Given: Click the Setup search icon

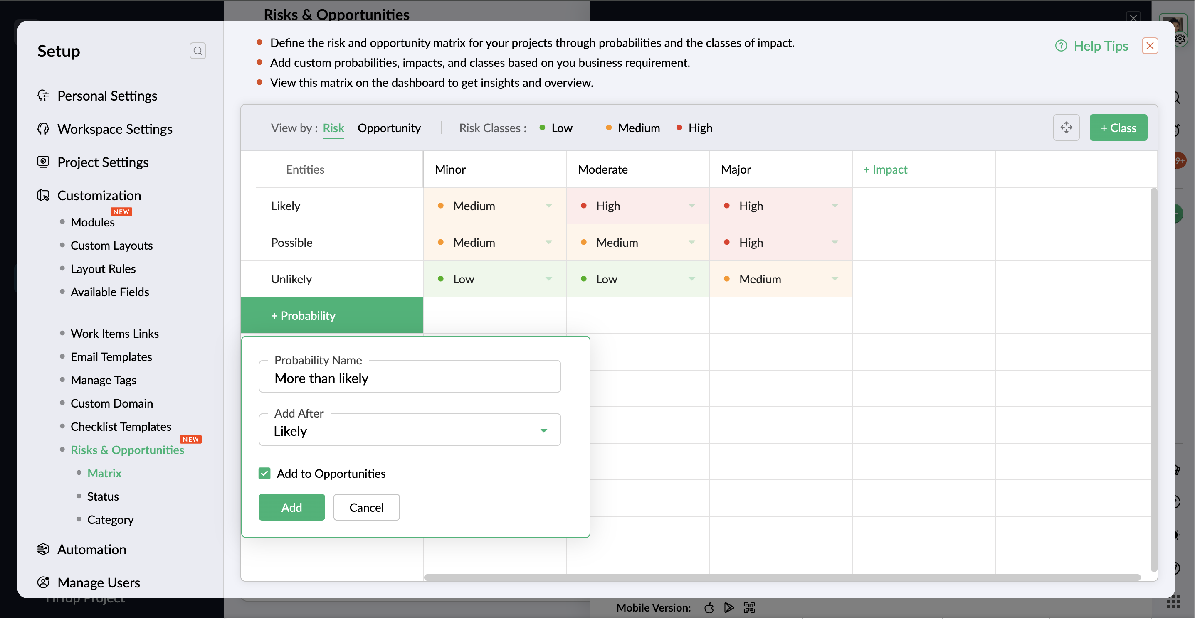Looking at the screenshot, I should click(x=198, y=51).
